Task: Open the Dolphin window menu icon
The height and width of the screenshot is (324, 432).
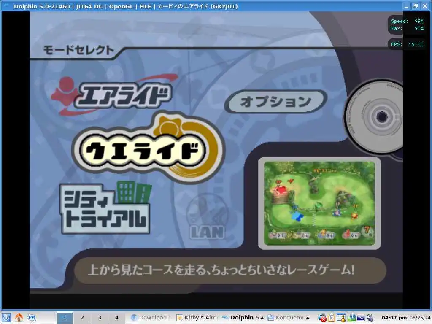Action: (x=6, y=6)
